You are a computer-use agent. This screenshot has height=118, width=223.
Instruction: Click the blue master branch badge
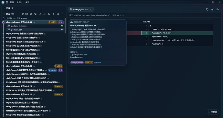(x=53, y=70)
